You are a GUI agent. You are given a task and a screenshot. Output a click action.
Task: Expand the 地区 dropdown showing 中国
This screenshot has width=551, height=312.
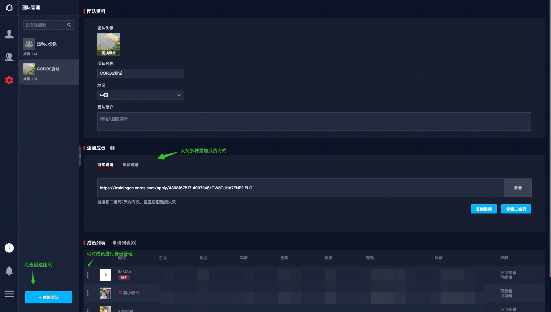[x=140, y=95]
